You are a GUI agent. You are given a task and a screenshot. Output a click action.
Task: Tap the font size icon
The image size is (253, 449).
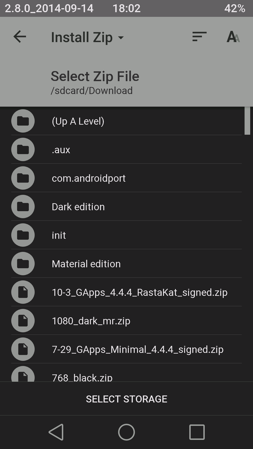click(233, 37)
